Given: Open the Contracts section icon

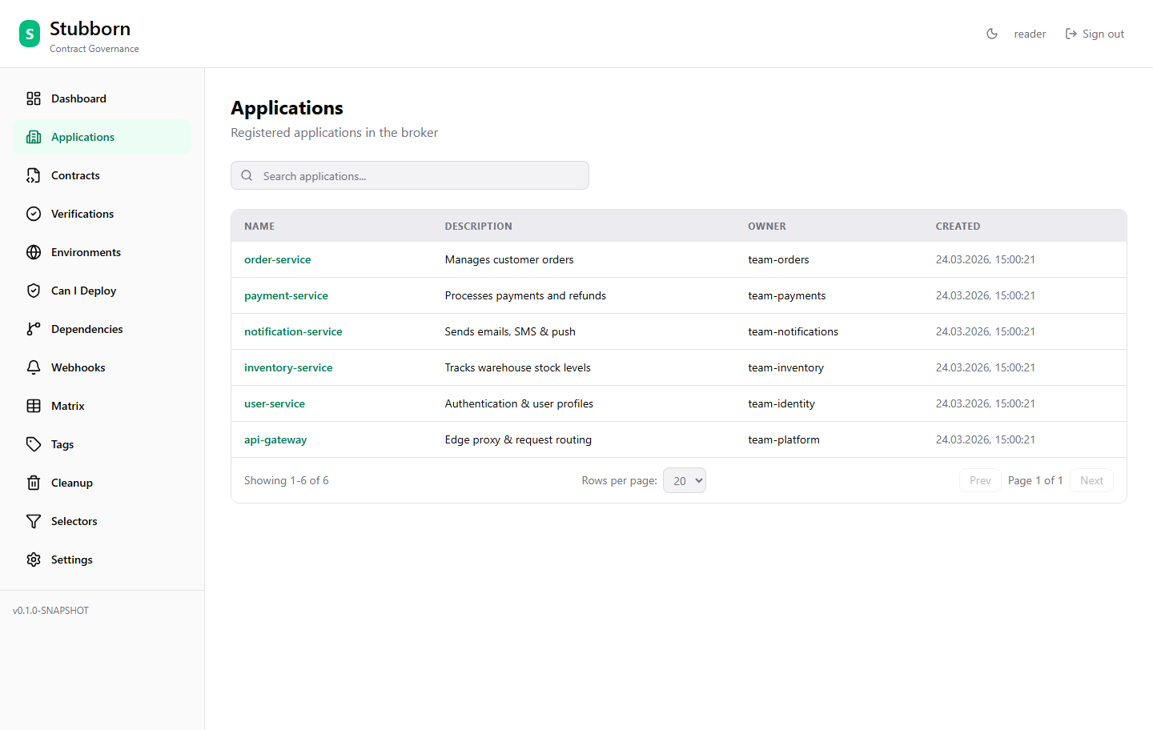Looking at the screenshot, I should click(x=33, y=174).
